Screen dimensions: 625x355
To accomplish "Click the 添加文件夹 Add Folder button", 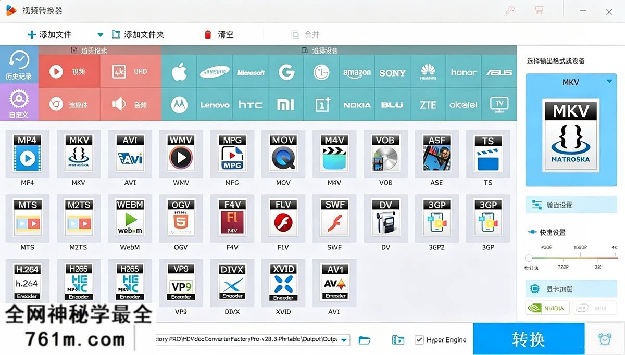I will click(x=138, y=35).
